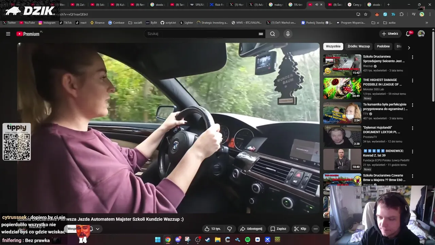Bookmark this page with the star icon

366,14
